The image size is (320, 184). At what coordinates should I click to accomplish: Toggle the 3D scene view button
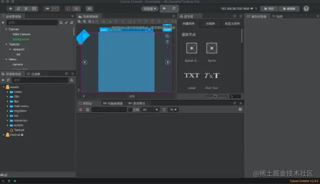[90, 8]
